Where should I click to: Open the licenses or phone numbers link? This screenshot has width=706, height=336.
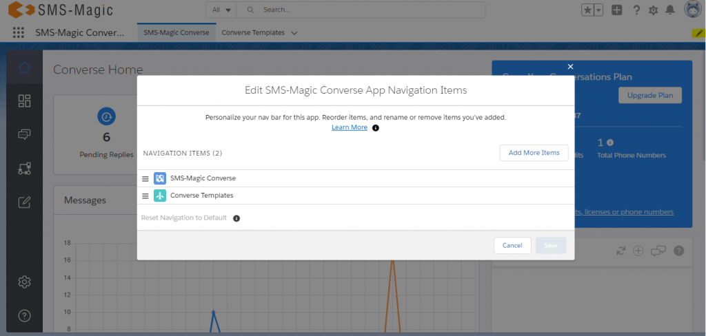point(624,212)
